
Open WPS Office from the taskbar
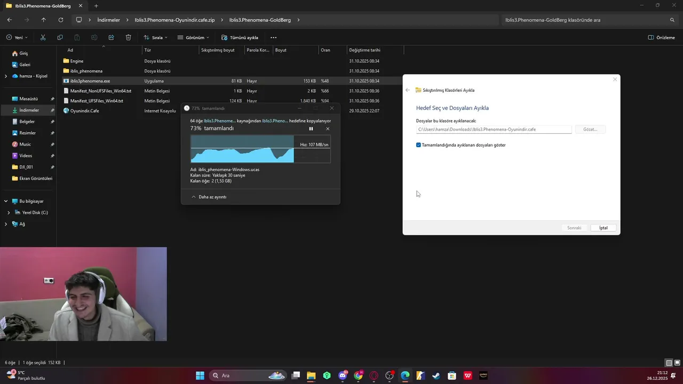tap(468, 375)
